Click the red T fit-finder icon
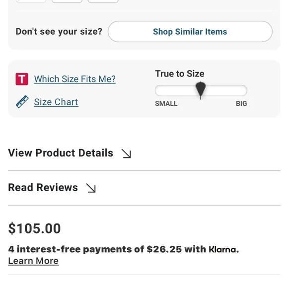 point(22,79)
